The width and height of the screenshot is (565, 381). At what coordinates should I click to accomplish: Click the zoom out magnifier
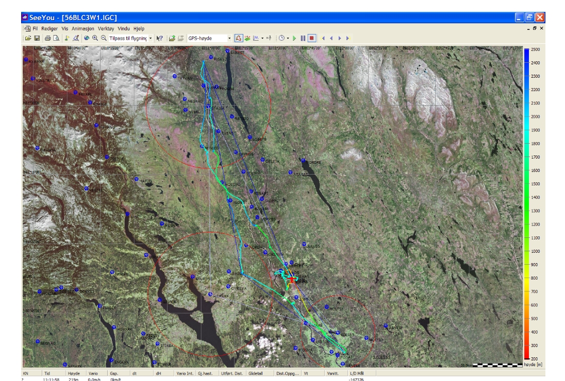104,38
